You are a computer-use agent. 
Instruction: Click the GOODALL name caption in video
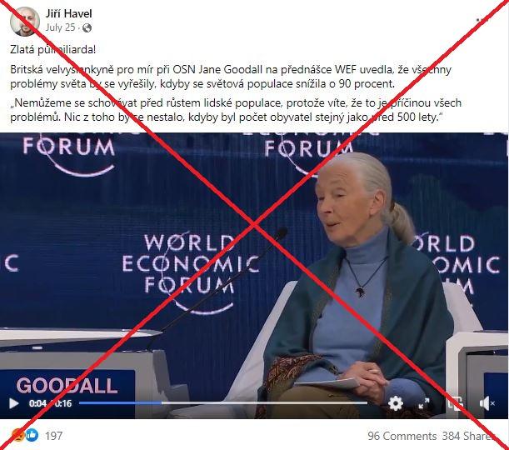coord(67,385)
